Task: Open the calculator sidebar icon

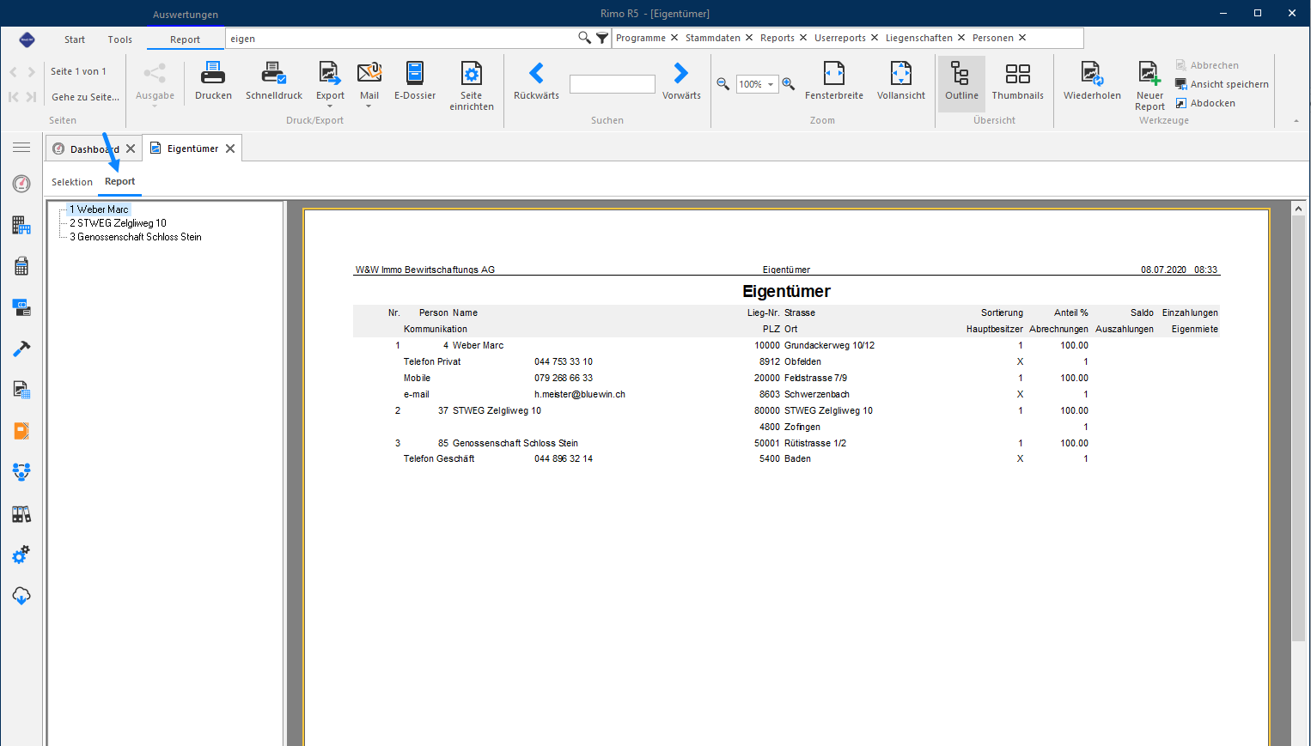Action: (21, 266)
